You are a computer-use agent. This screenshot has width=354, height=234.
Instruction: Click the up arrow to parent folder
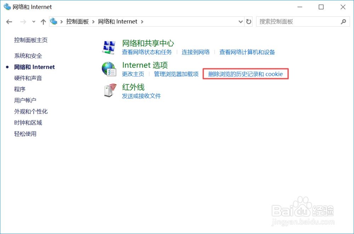[43, 22]
